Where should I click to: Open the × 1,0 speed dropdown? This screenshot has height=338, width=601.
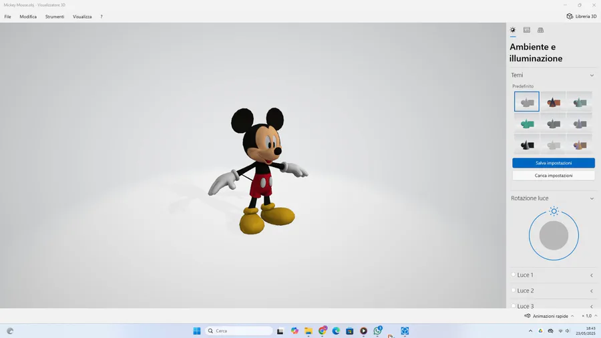tap(589, 316)
